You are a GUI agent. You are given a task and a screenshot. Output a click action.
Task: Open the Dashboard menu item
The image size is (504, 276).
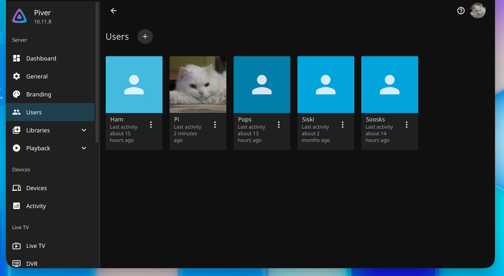tap(50, 58)
